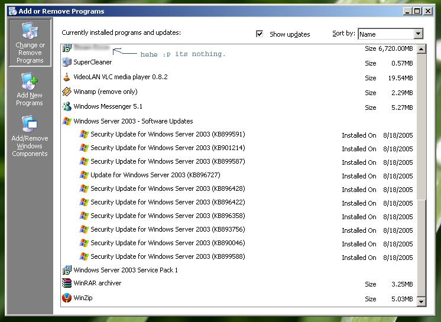
Task: Click the scrollbar down arrow
Action: pos(421,302)
